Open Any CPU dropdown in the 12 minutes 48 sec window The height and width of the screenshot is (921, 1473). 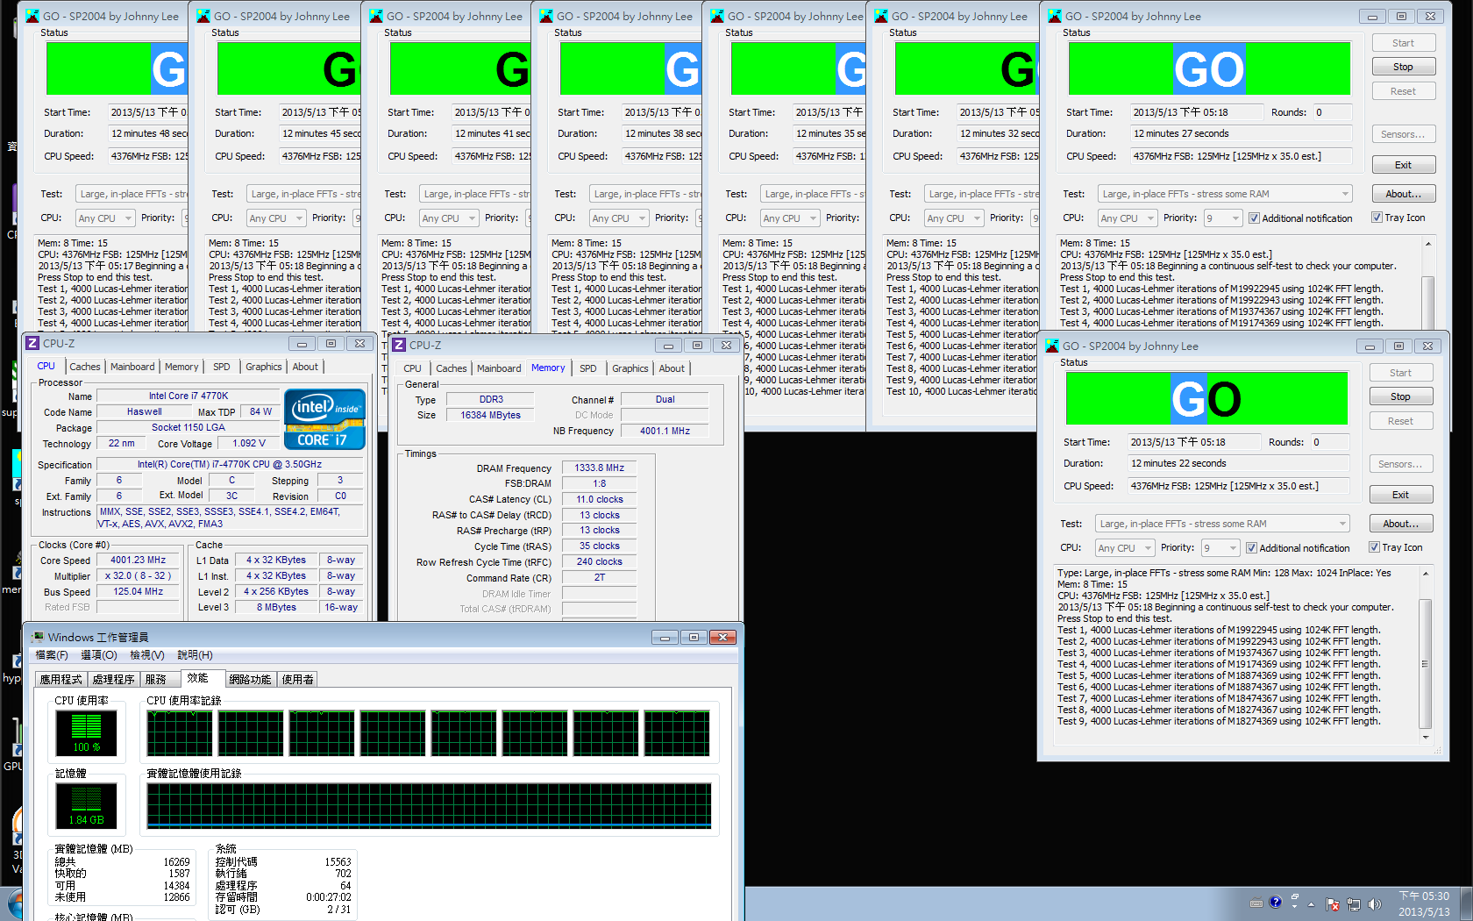pyautogui.click(x=104, y=218)
